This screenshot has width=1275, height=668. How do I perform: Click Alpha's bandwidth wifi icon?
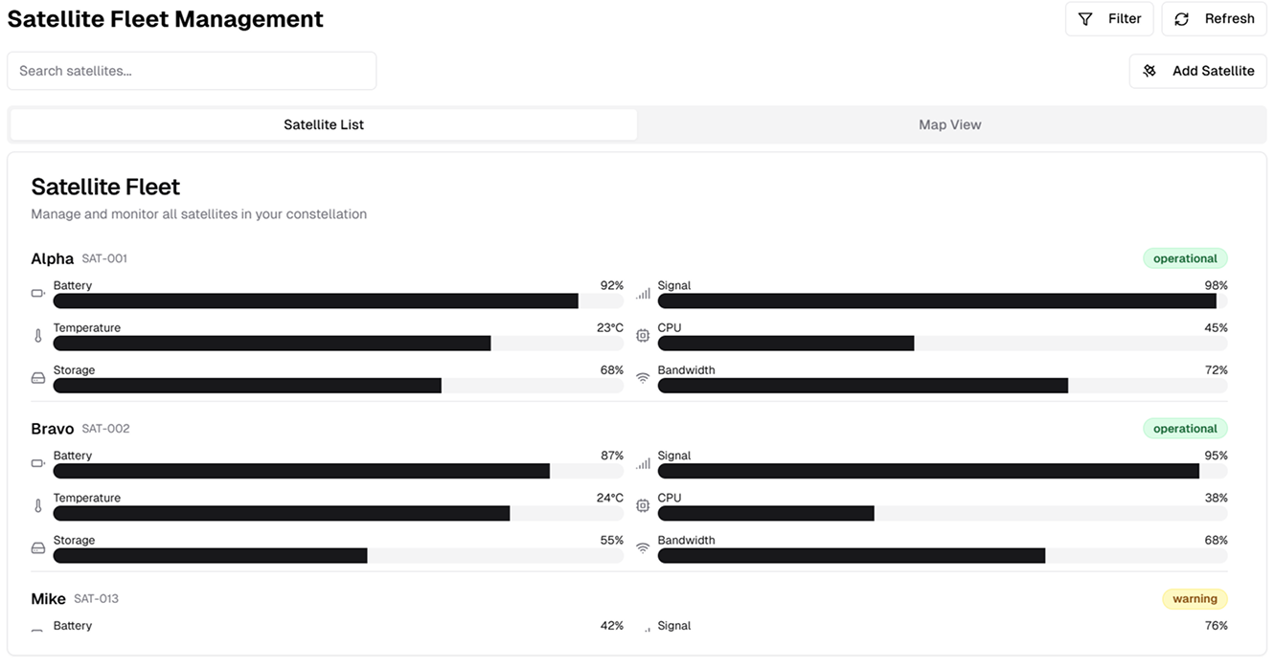click(643, 378)
